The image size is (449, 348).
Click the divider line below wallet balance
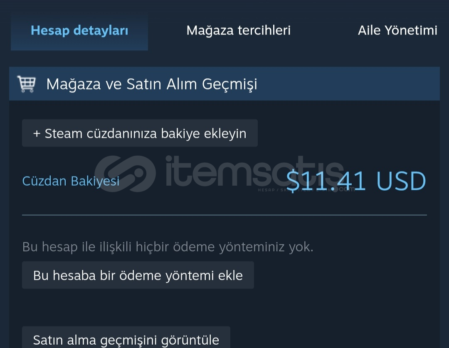click(x=224, y=215)
